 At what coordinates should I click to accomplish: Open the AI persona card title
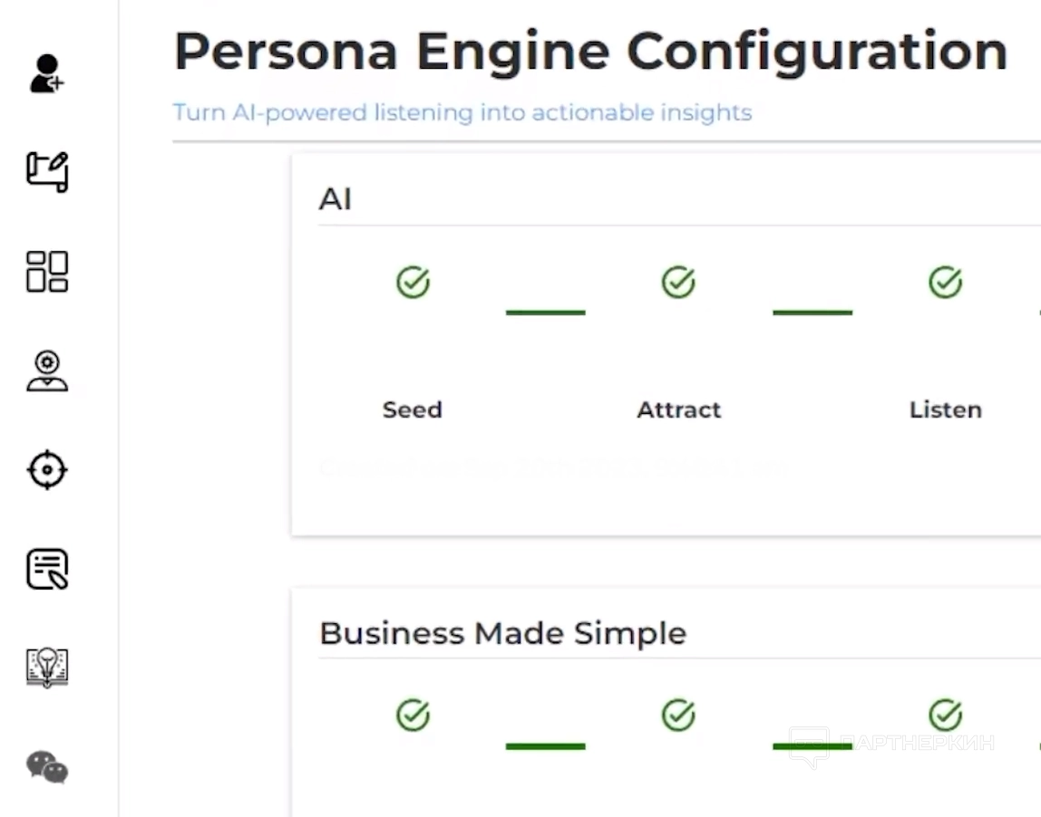tap(336, 199)
